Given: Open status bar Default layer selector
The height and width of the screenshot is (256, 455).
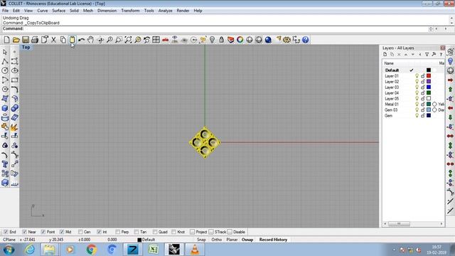Looking at the screenshot, I should pyautogui.click(x=146, y=240).
